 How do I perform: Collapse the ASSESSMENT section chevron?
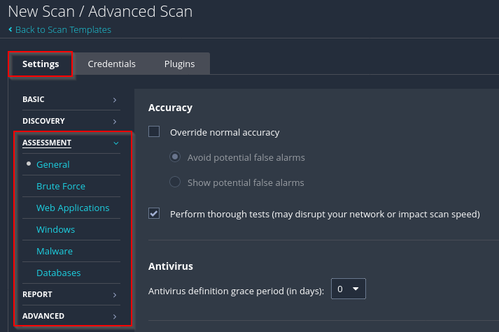click(x=115, y=143)
